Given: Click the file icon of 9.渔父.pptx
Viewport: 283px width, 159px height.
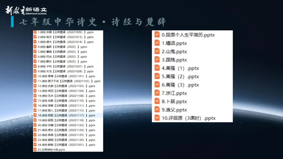Looking at the screenshot, I should 157,110.
